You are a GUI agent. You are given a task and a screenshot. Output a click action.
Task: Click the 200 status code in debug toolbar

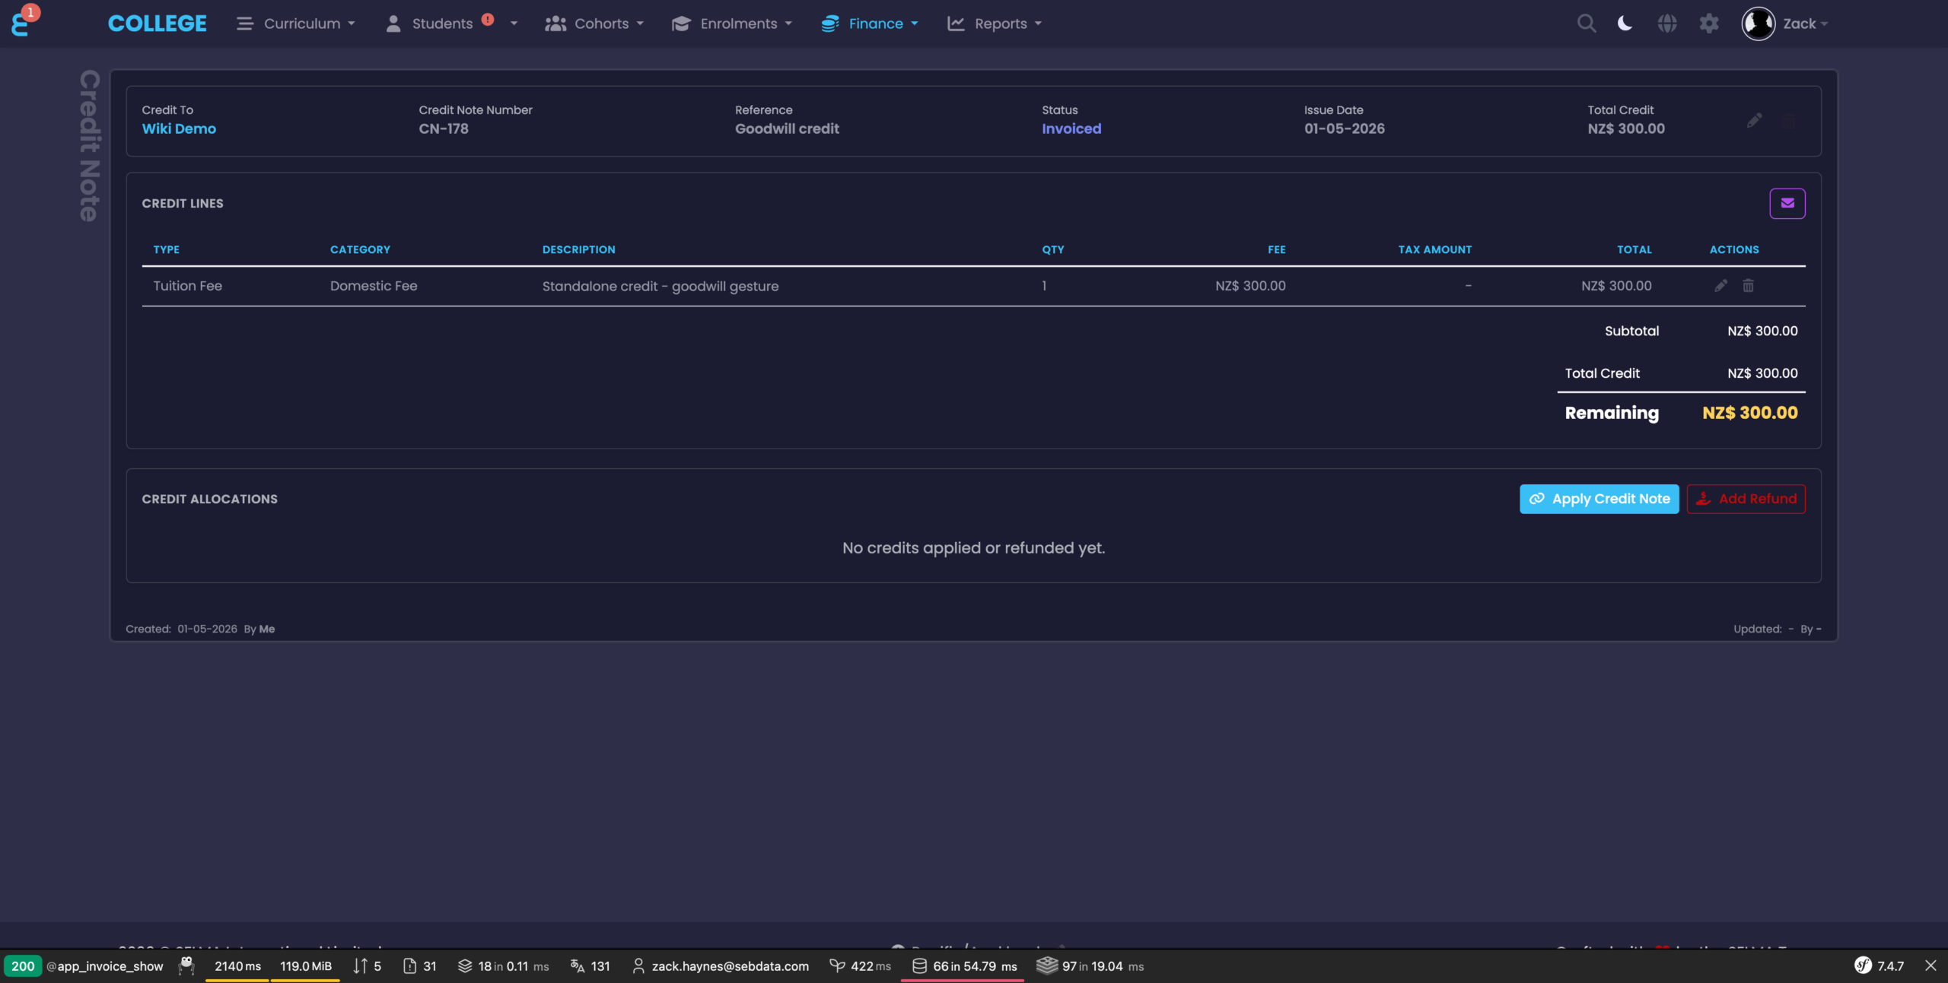click(23, 966)
